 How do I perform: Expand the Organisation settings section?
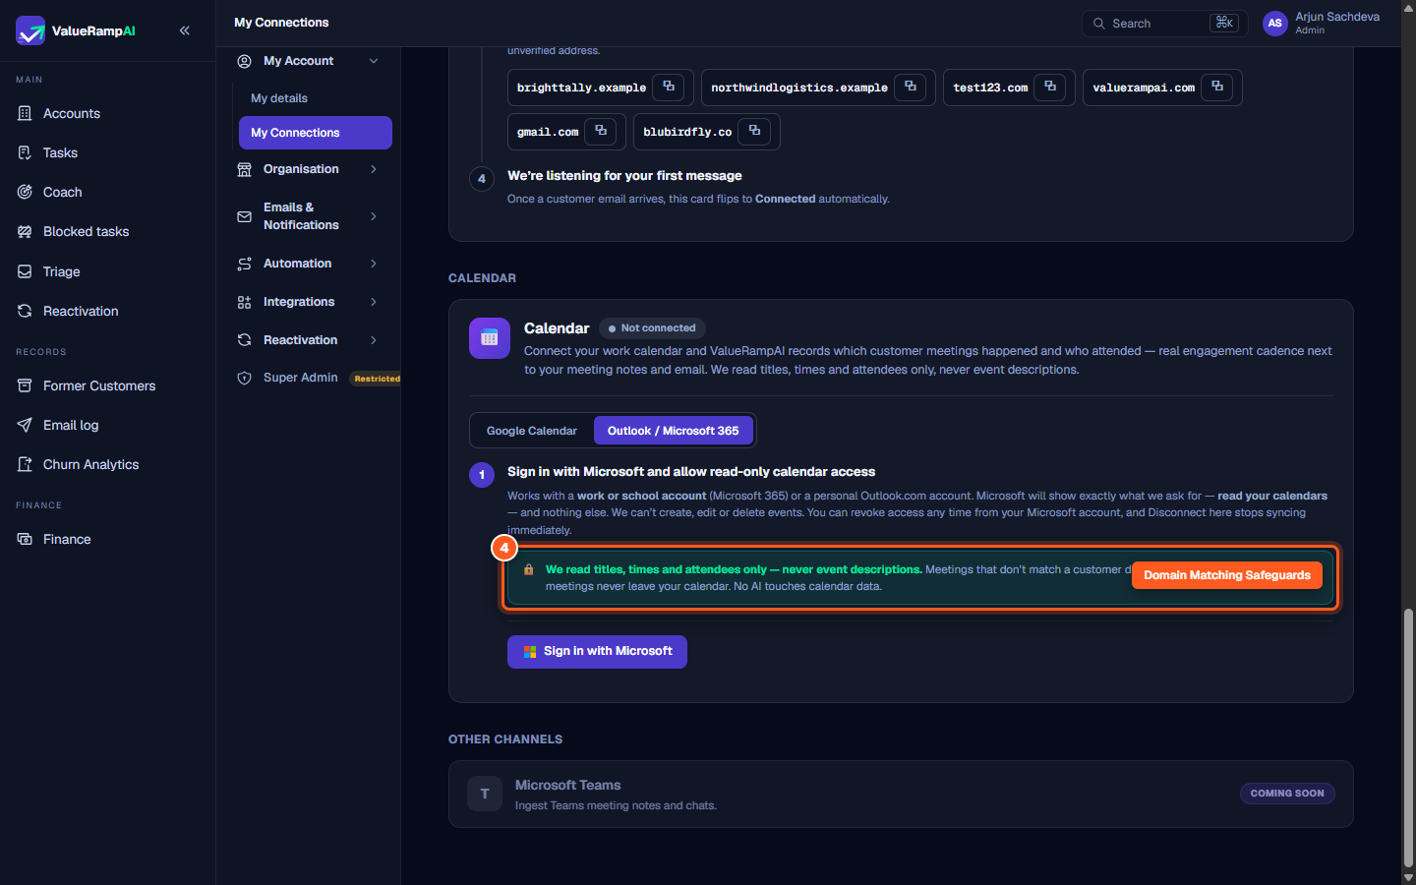coord(309,169)
